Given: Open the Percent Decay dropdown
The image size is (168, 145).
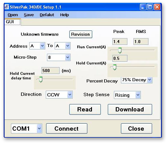Looking at the screenshot, I should (137, 80).
